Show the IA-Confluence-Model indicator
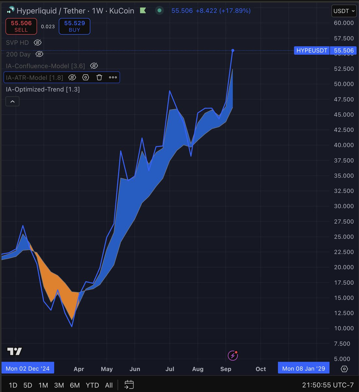 [94, 66]
